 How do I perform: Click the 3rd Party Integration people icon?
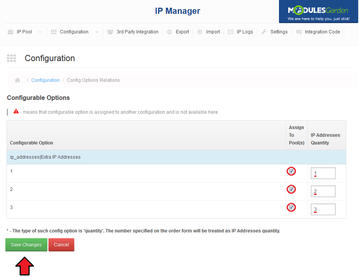[110, 32]
